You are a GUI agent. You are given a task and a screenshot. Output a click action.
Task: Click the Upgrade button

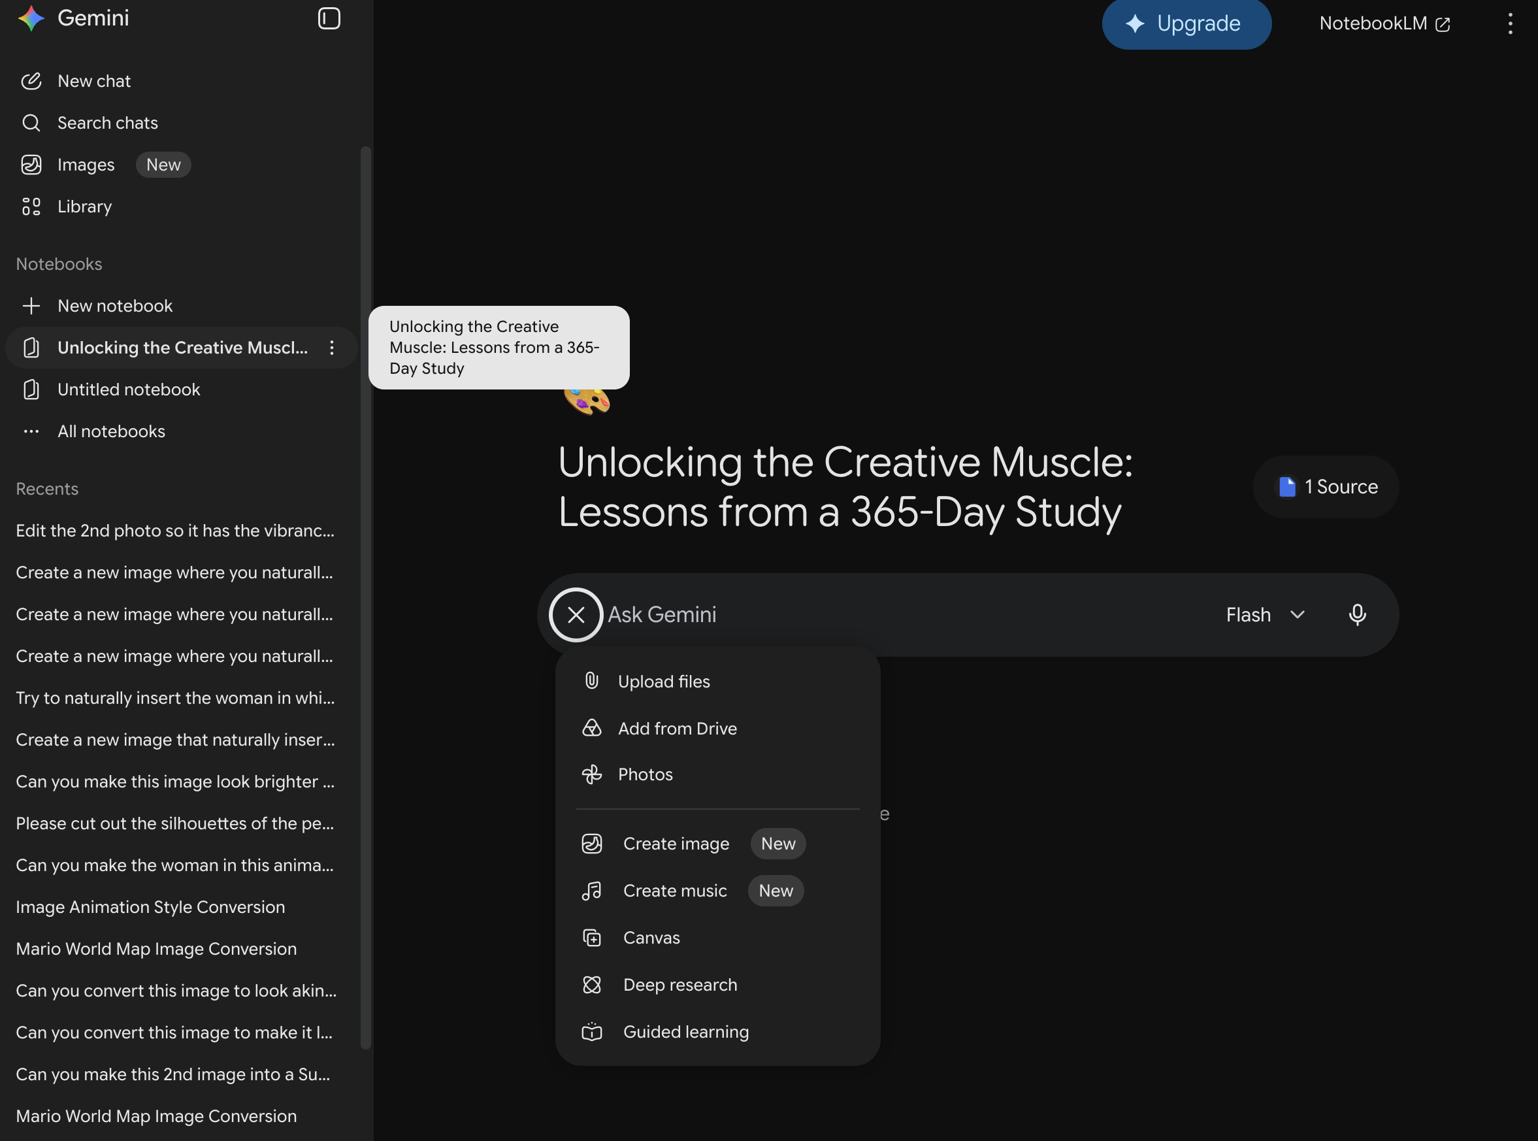coord(1186,24)
